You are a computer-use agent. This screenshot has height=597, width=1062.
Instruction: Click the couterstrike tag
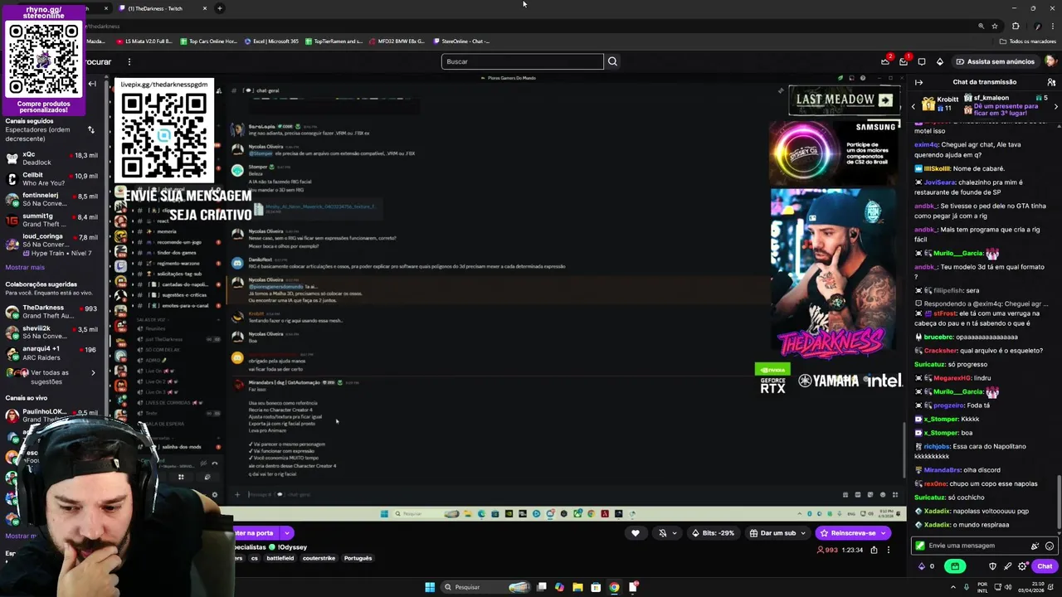319,558
